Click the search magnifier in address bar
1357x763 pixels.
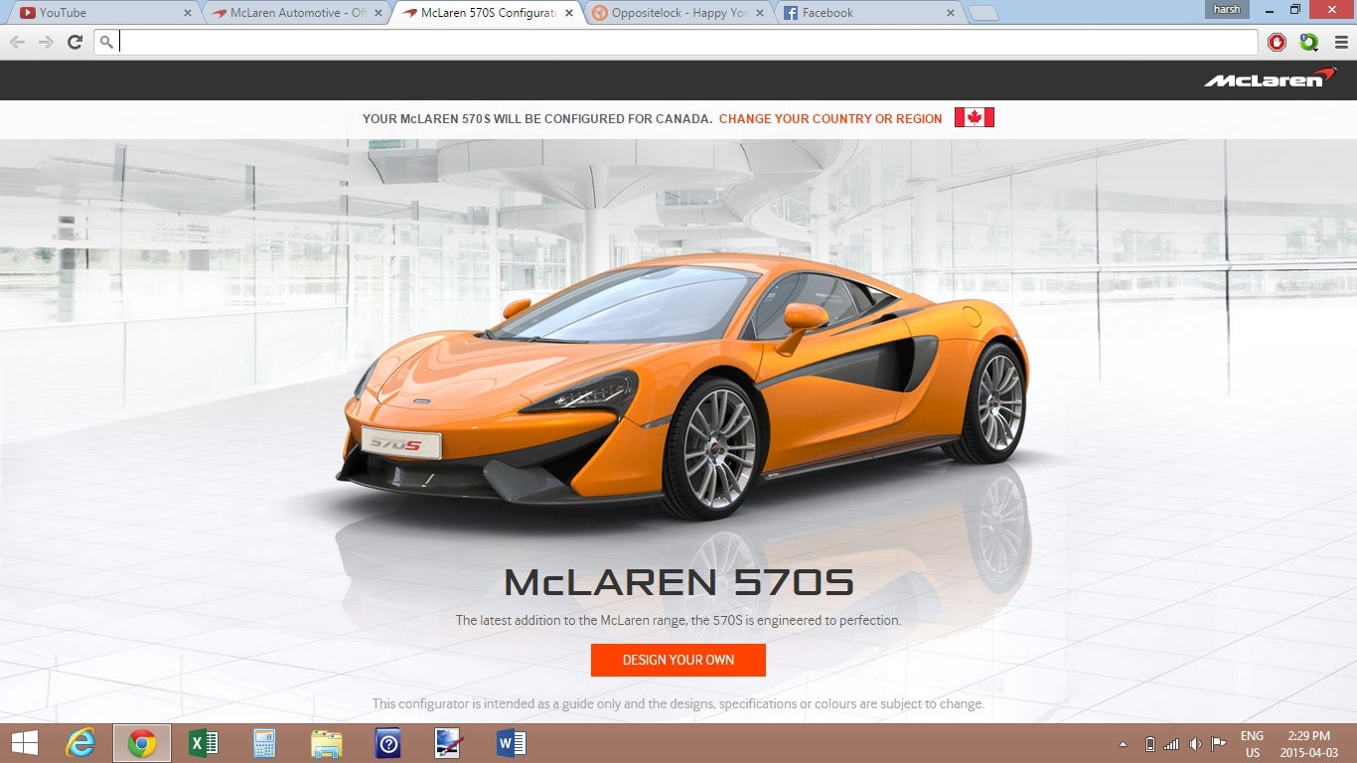coord(107,42)
